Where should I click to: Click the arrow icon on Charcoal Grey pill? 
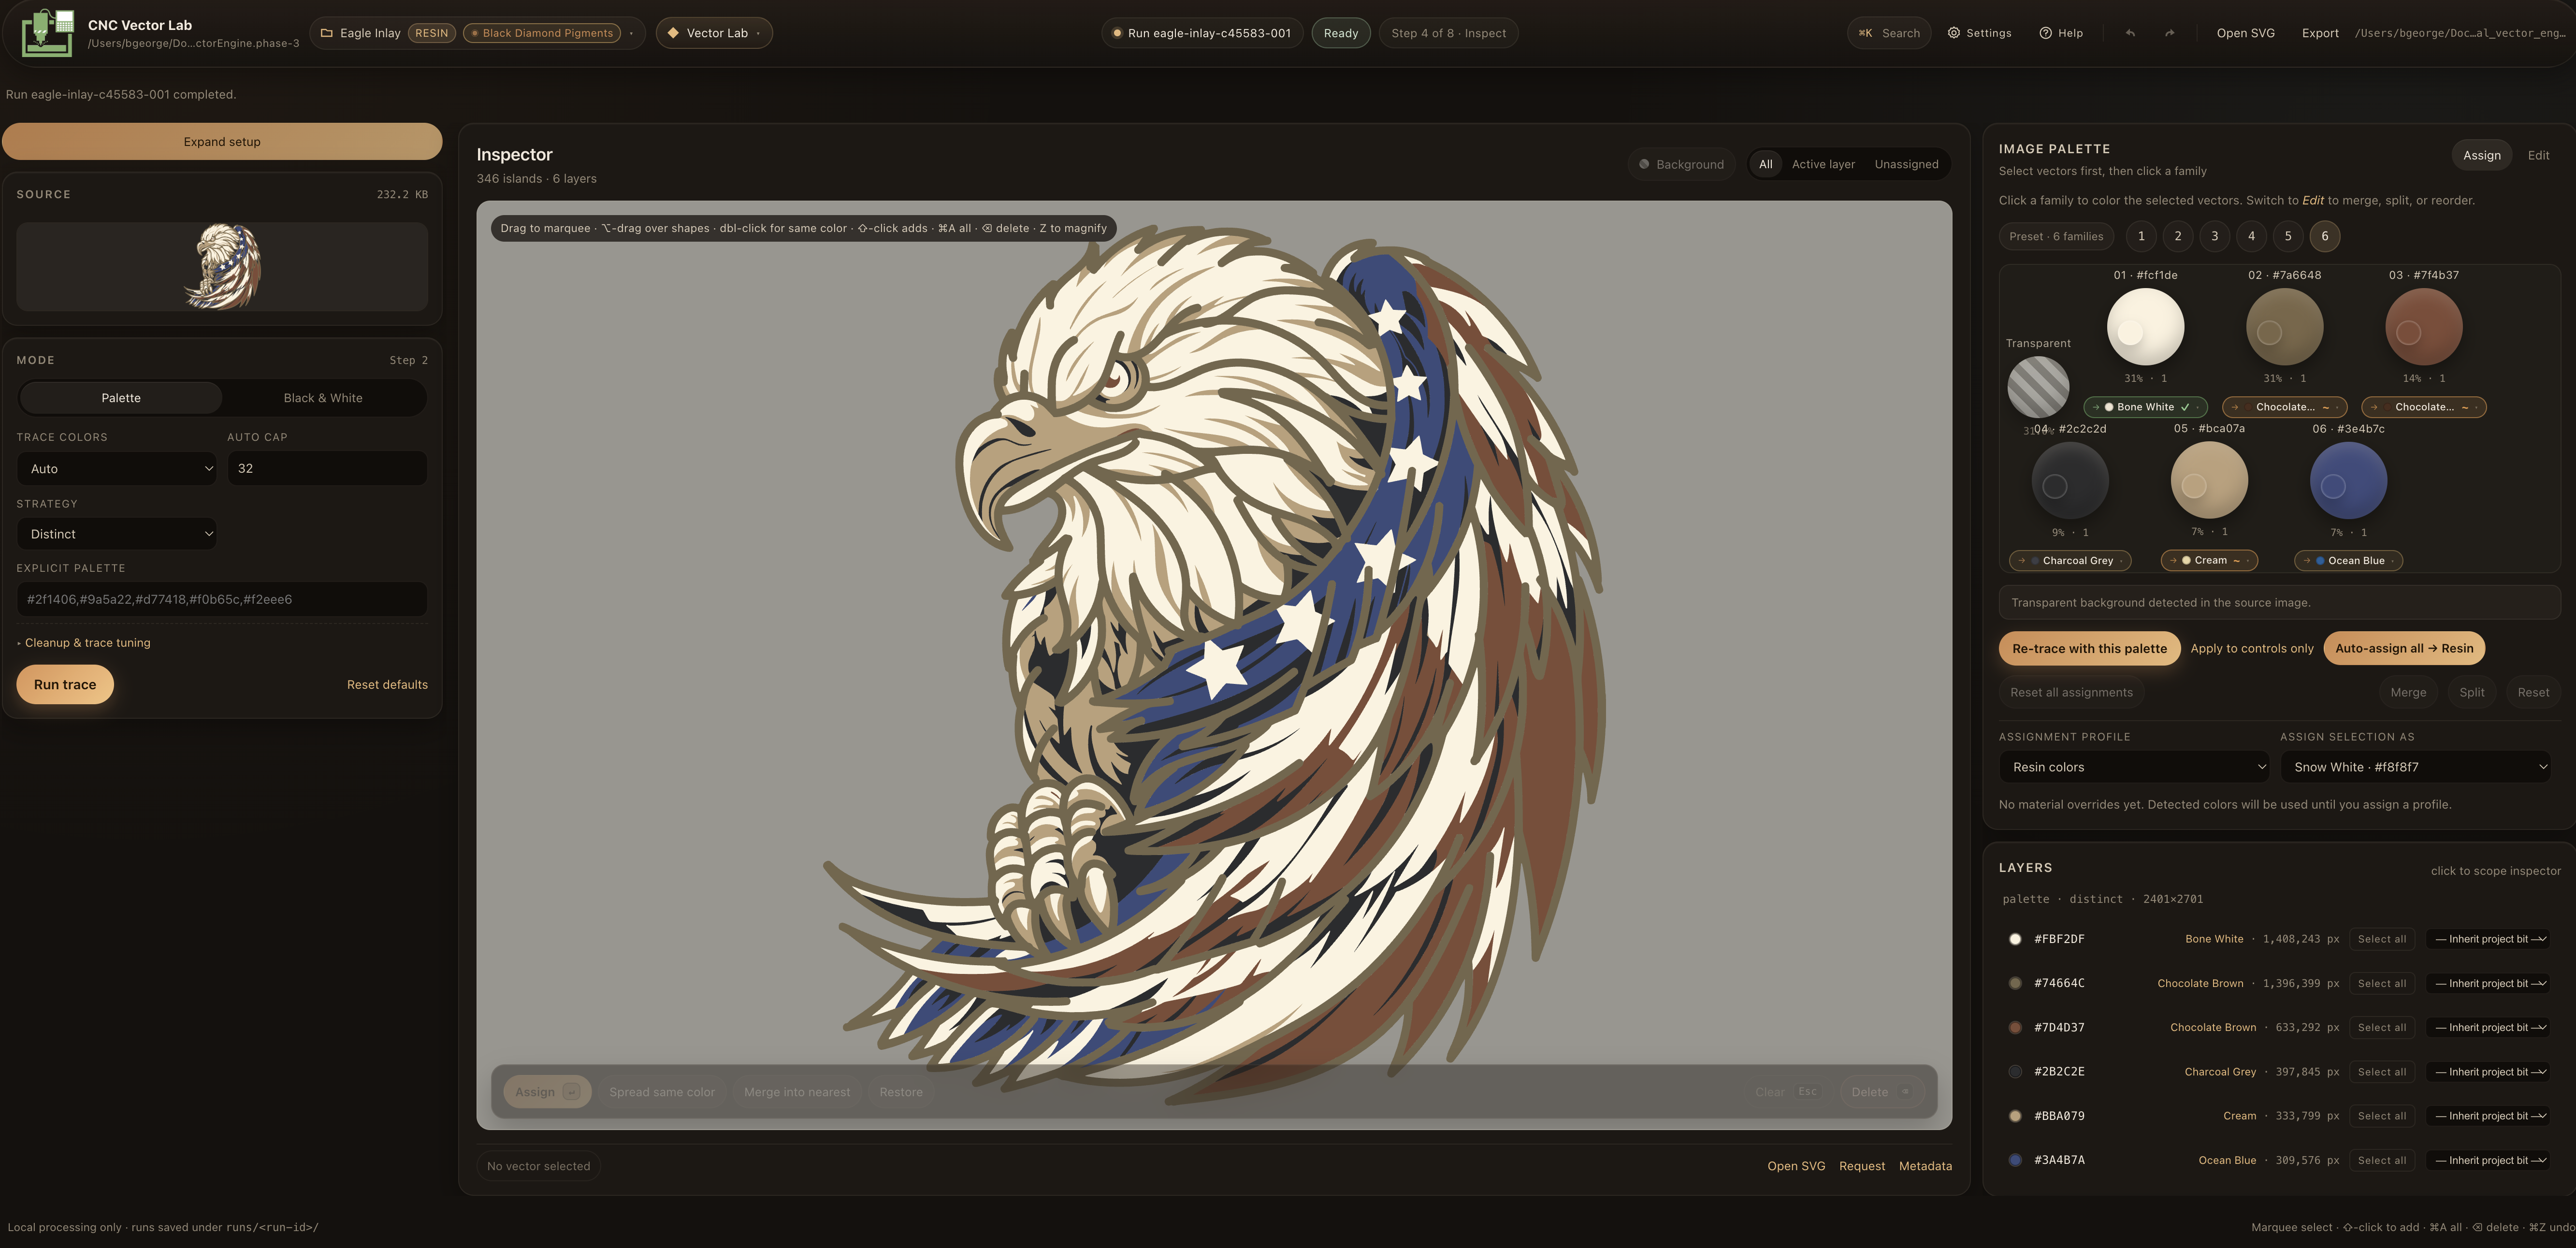coord(2022,561)
